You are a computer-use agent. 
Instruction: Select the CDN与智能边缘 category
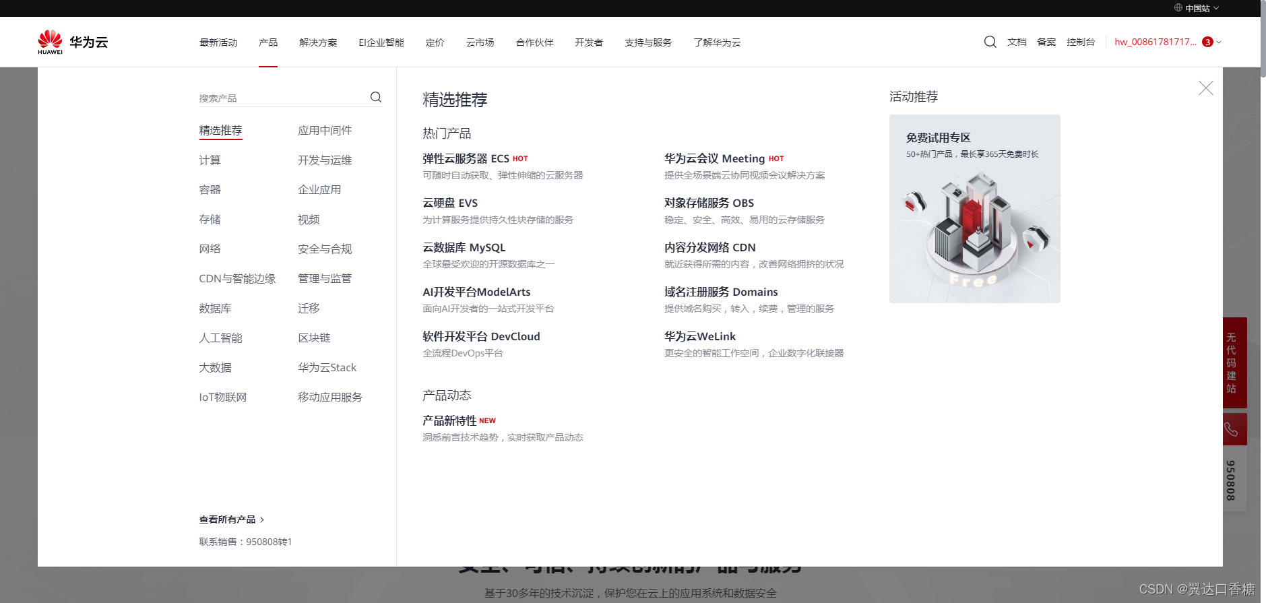[237, 279]
